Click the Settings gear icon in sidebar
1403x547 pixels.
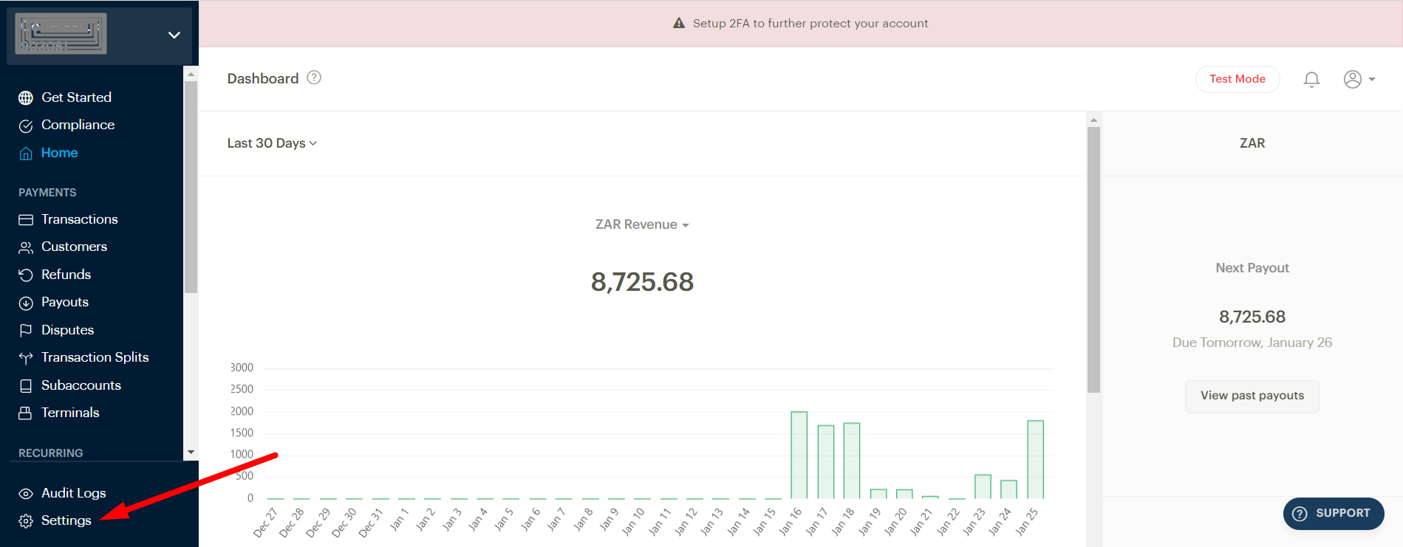pos(26,521)
